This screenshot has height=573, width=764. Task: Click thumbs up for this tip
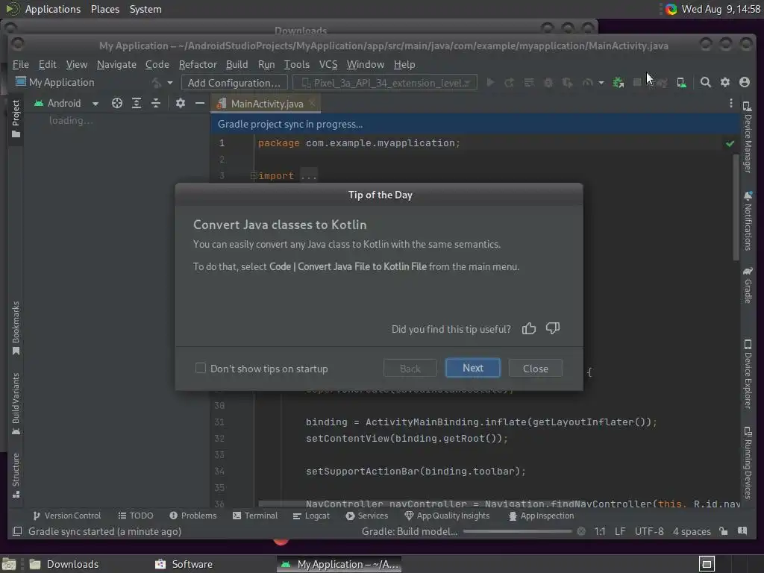tap(529, 329)
